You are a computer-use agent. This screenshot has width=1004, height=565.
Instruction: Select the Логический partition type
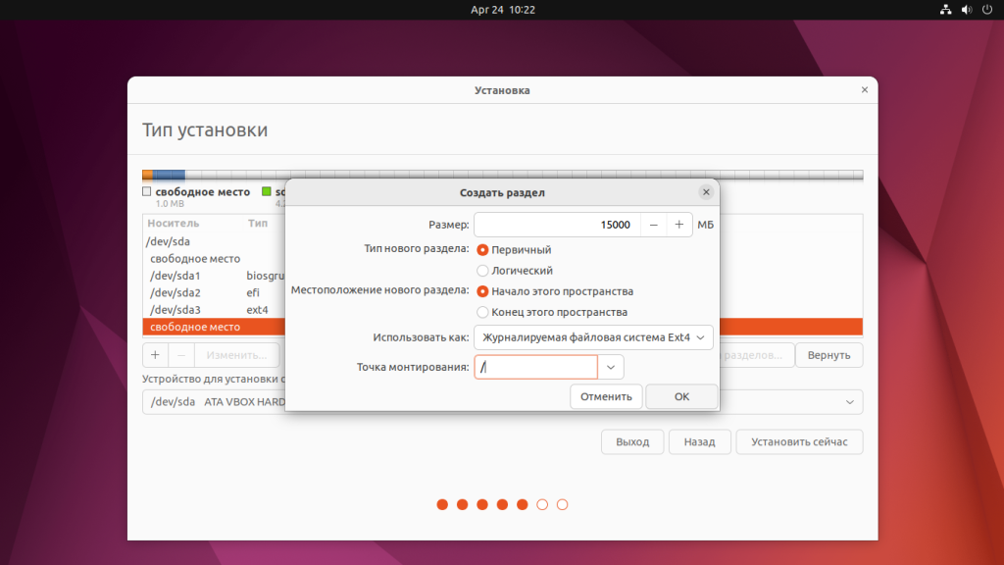click(482, 271)
